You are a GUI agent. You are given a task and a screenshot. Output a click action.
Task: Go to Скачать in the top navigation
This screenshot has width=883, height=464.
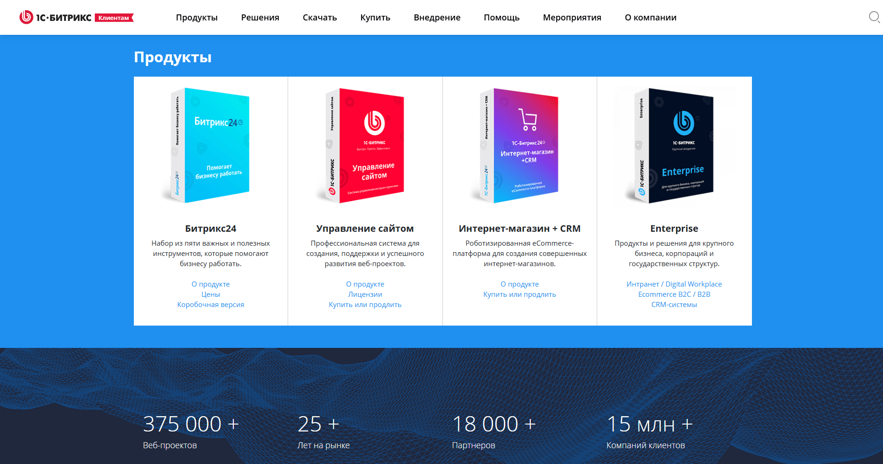pyautogui.click(x=320, y=18)
